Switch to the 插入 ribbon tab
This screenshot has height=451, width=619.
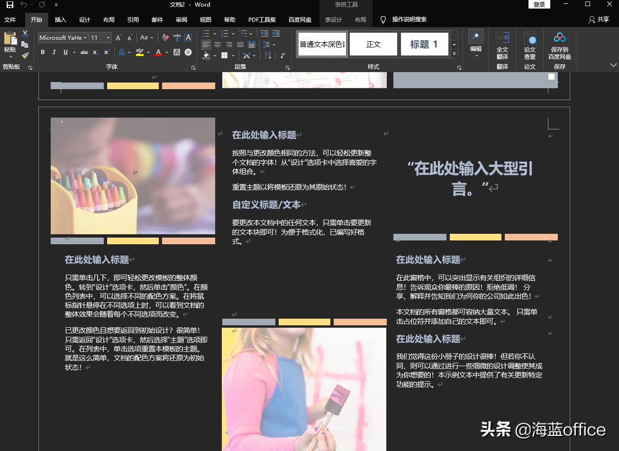point(61,20)
